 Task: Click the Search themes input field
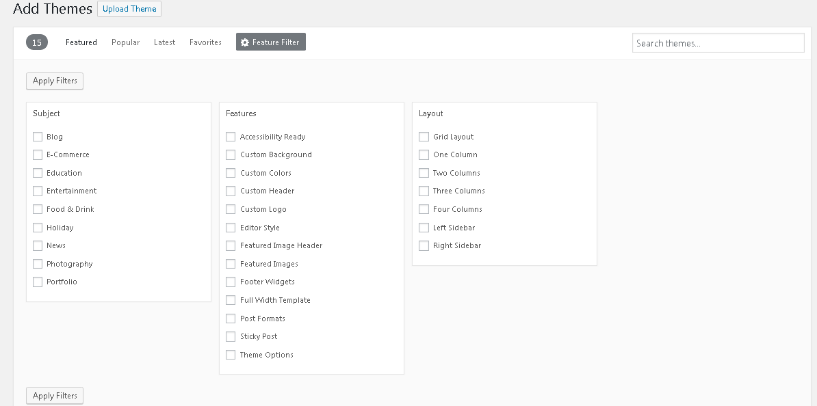pos(717,42)
